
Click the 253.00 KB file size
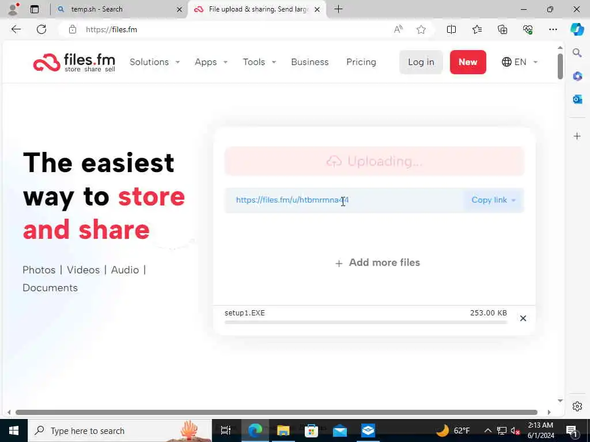(x=488, y=313)
